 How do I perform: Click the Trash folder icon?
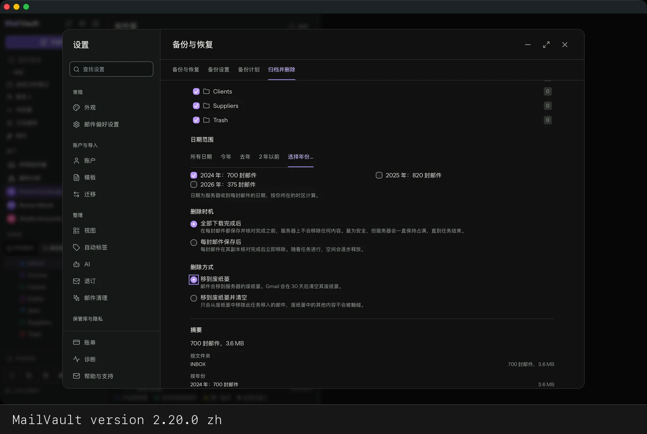(206, 120)
